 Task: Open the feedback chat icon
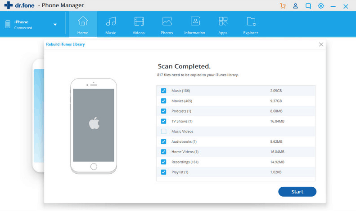pos(308,6)
